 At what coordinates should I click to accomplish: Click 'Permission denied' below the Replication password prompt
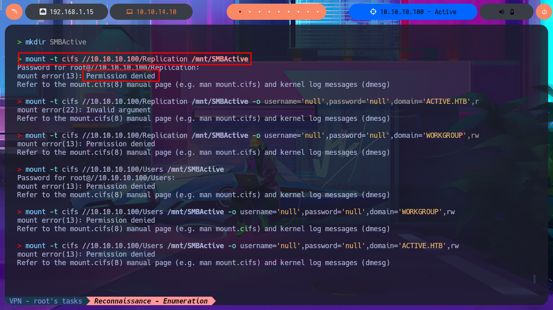coord(121,76)
